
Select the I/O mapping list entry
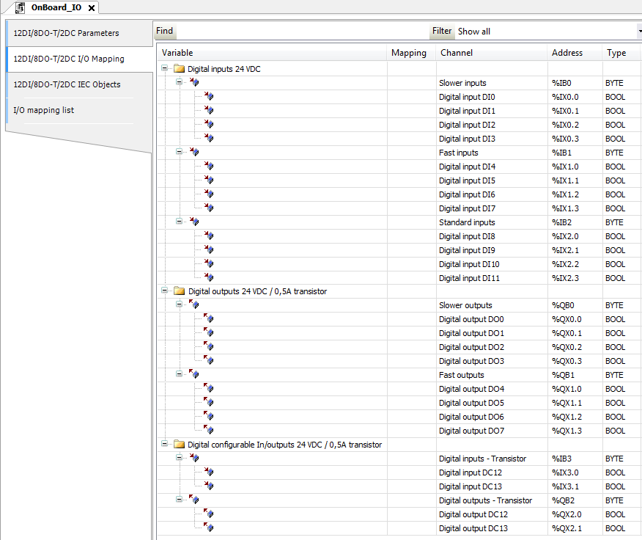pos(43,109)
